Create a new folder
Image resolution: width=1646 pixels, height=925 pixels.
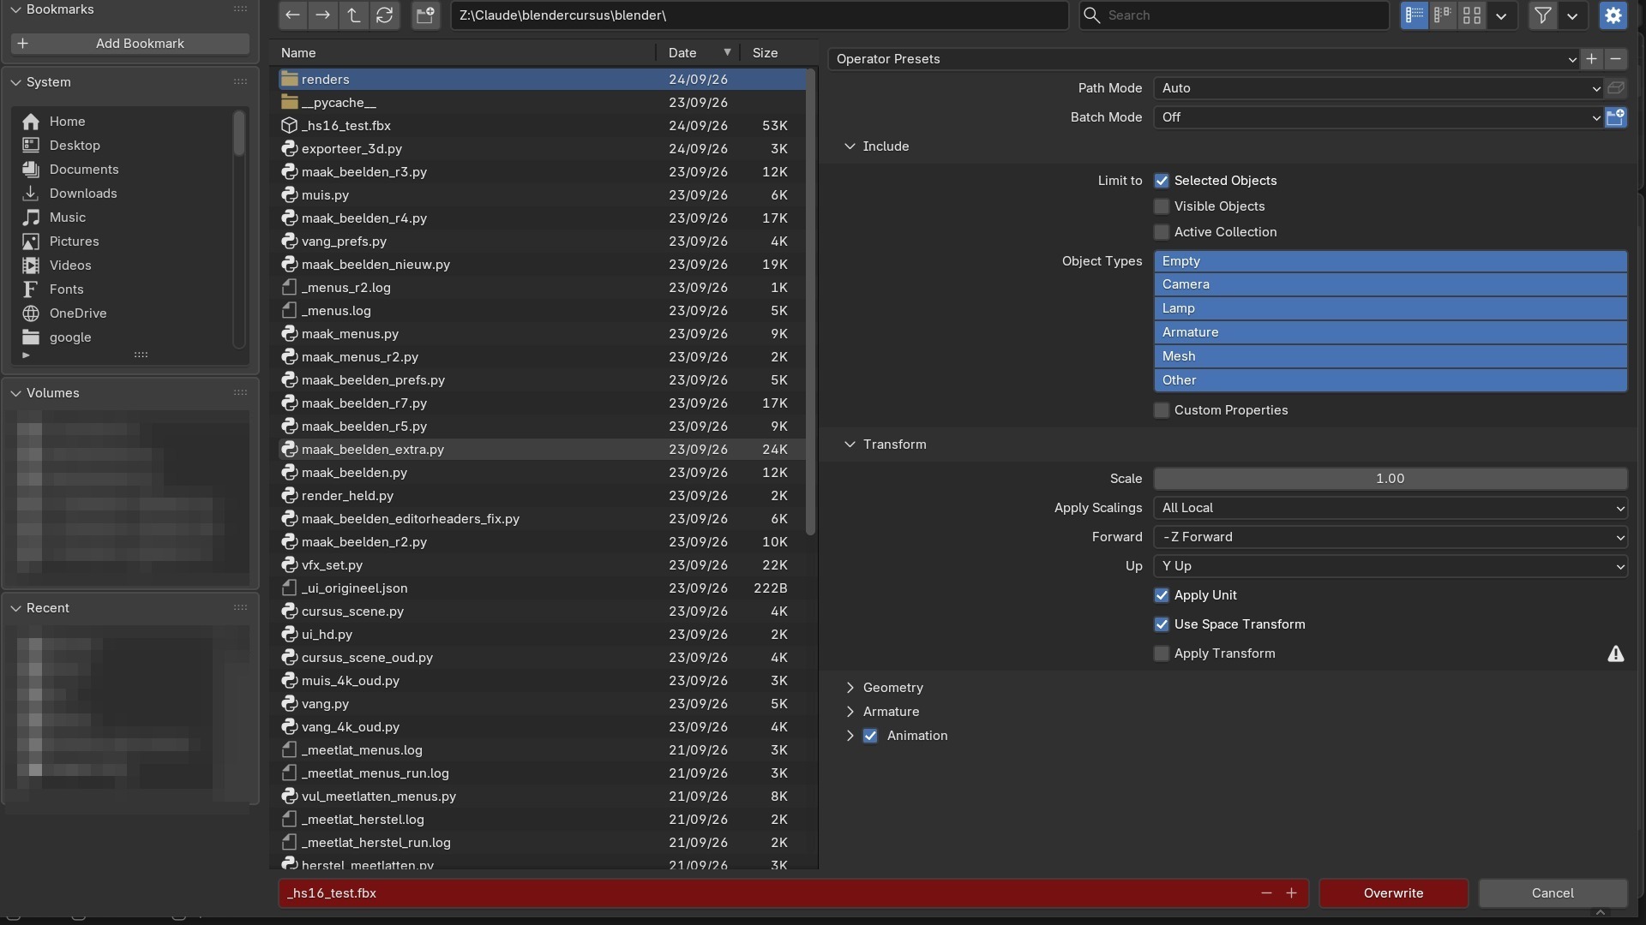tap(425, 15)
